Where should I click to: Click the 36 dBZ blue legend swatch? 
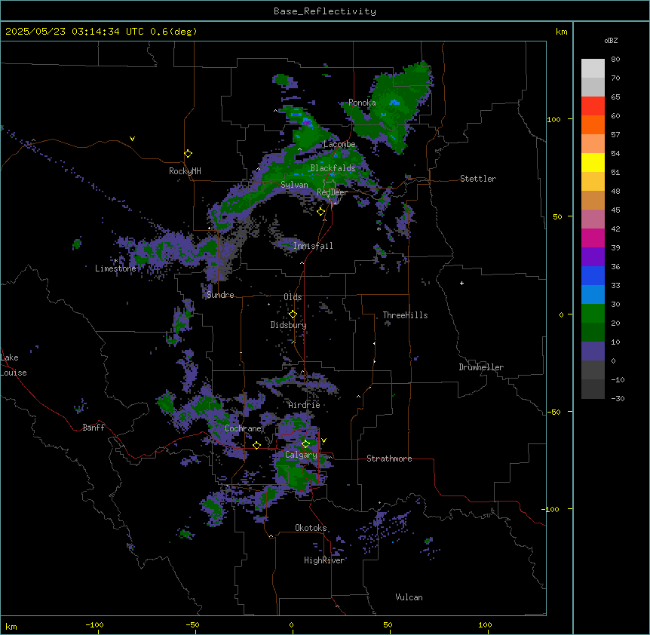(x=593, y=275)
